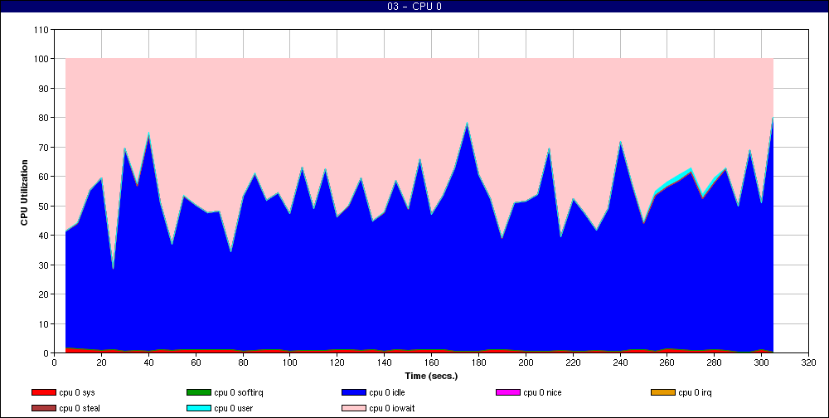Click the 50 tick label on the y-axis

[x=45, y=206]
